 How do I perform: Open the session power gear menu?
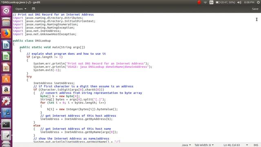(258, 2)
